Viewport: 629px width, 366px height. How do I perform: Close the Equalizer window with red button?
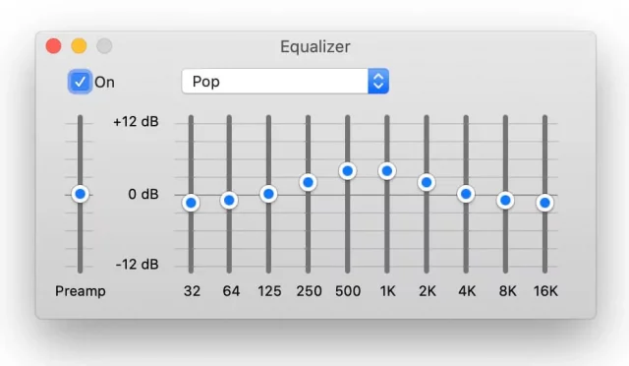[x=53, y=46]
